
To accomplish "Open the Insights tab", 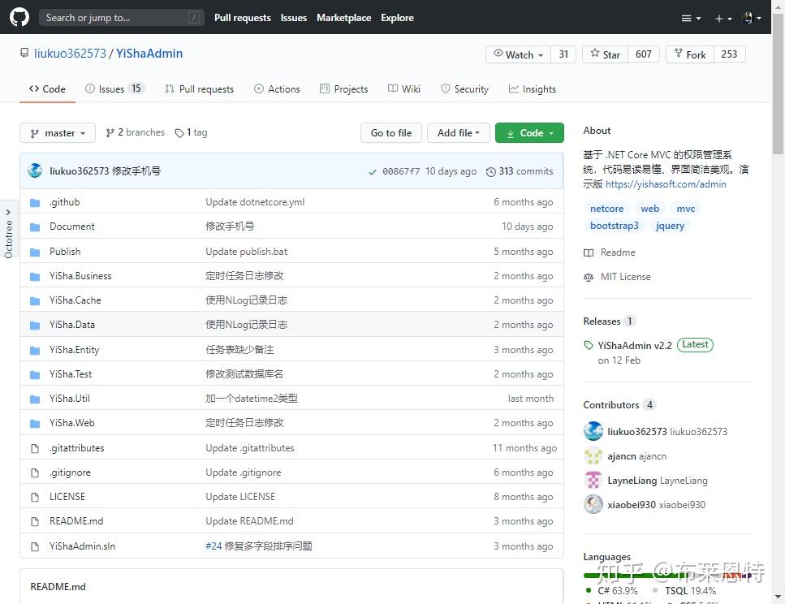I will pyautogui.click(x=533, y=88).
